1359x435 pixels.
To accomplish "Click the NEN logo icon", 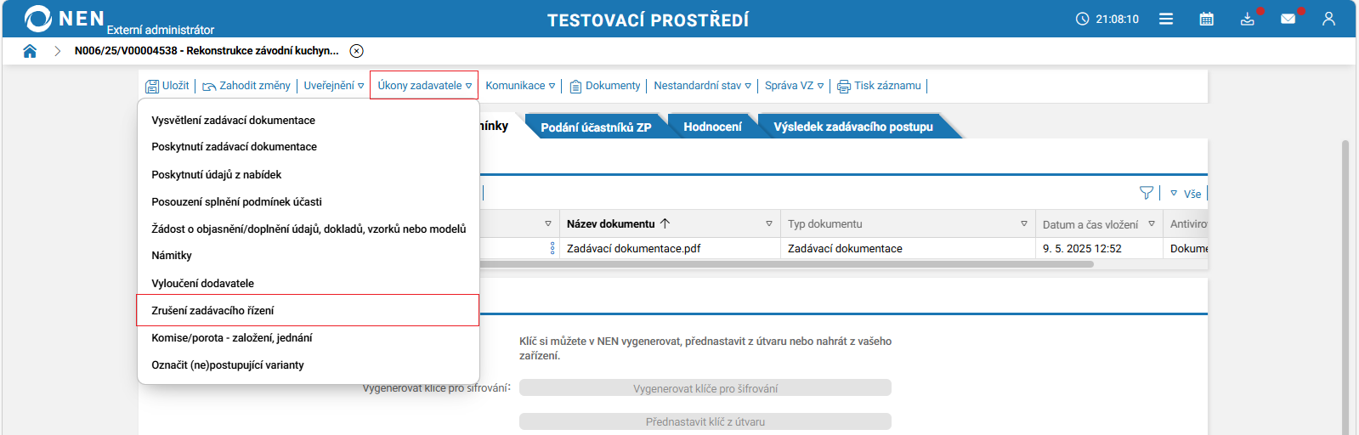I will coord(38,19).
